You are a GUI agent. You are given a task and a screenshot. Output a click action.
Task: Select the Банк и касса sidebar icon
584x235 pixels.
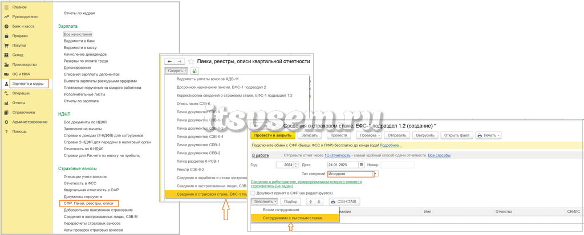click(x=6, y=26)
